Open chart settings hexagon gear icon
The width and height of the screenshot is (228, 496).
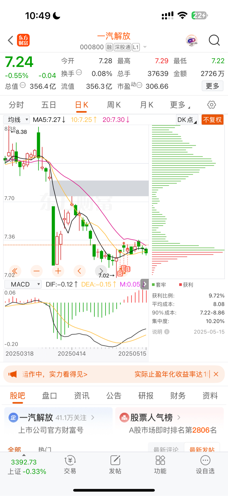211,105
